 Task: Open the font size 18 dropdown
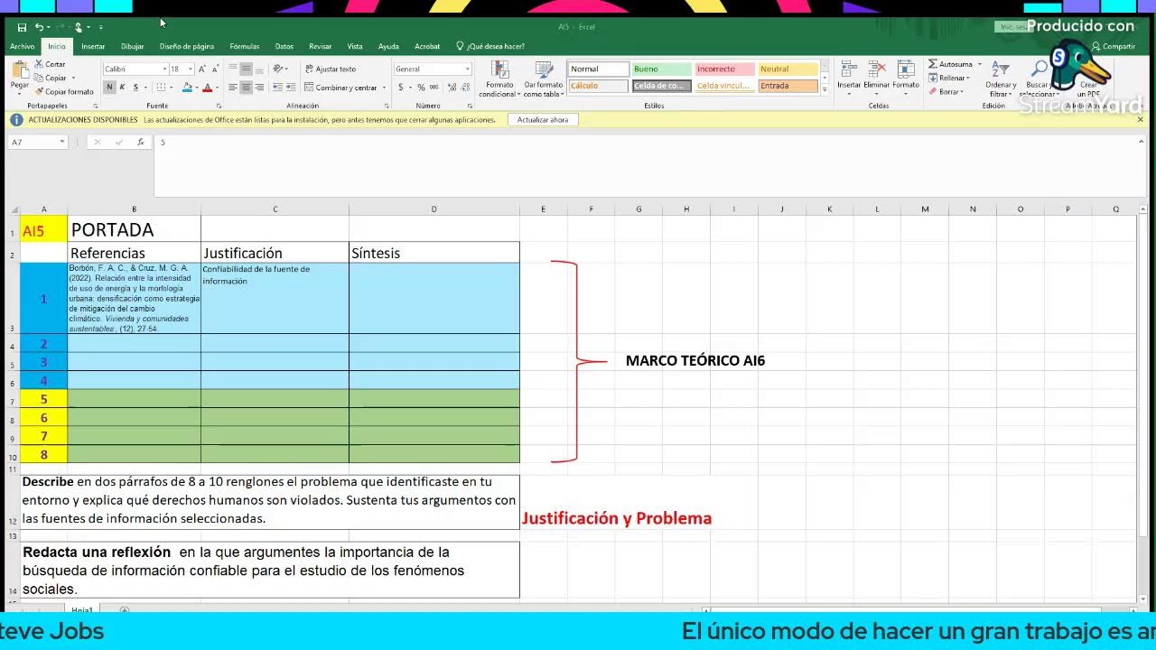click(x=191, y=69)
